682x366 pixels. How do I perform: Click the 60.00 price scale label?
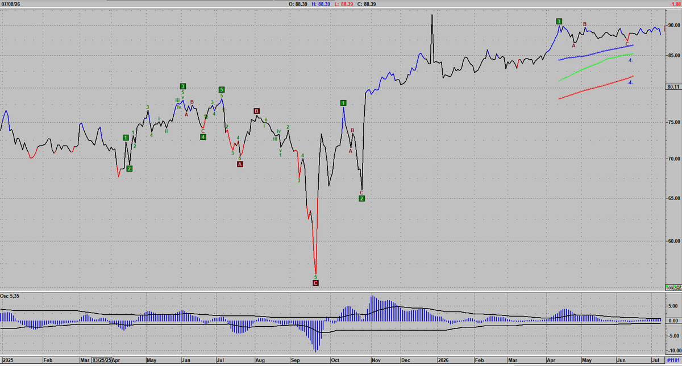pyautogui.click(x=674, y=241)
